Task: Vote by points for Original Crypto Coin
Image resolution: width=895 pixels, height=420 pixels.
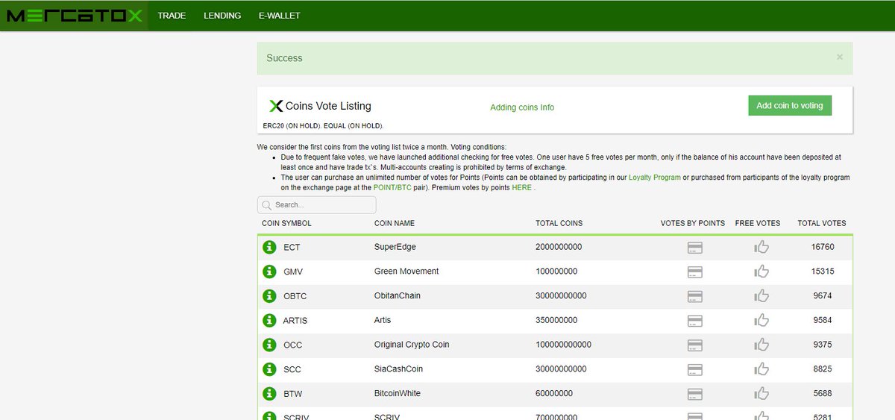Action: [694, 345]
